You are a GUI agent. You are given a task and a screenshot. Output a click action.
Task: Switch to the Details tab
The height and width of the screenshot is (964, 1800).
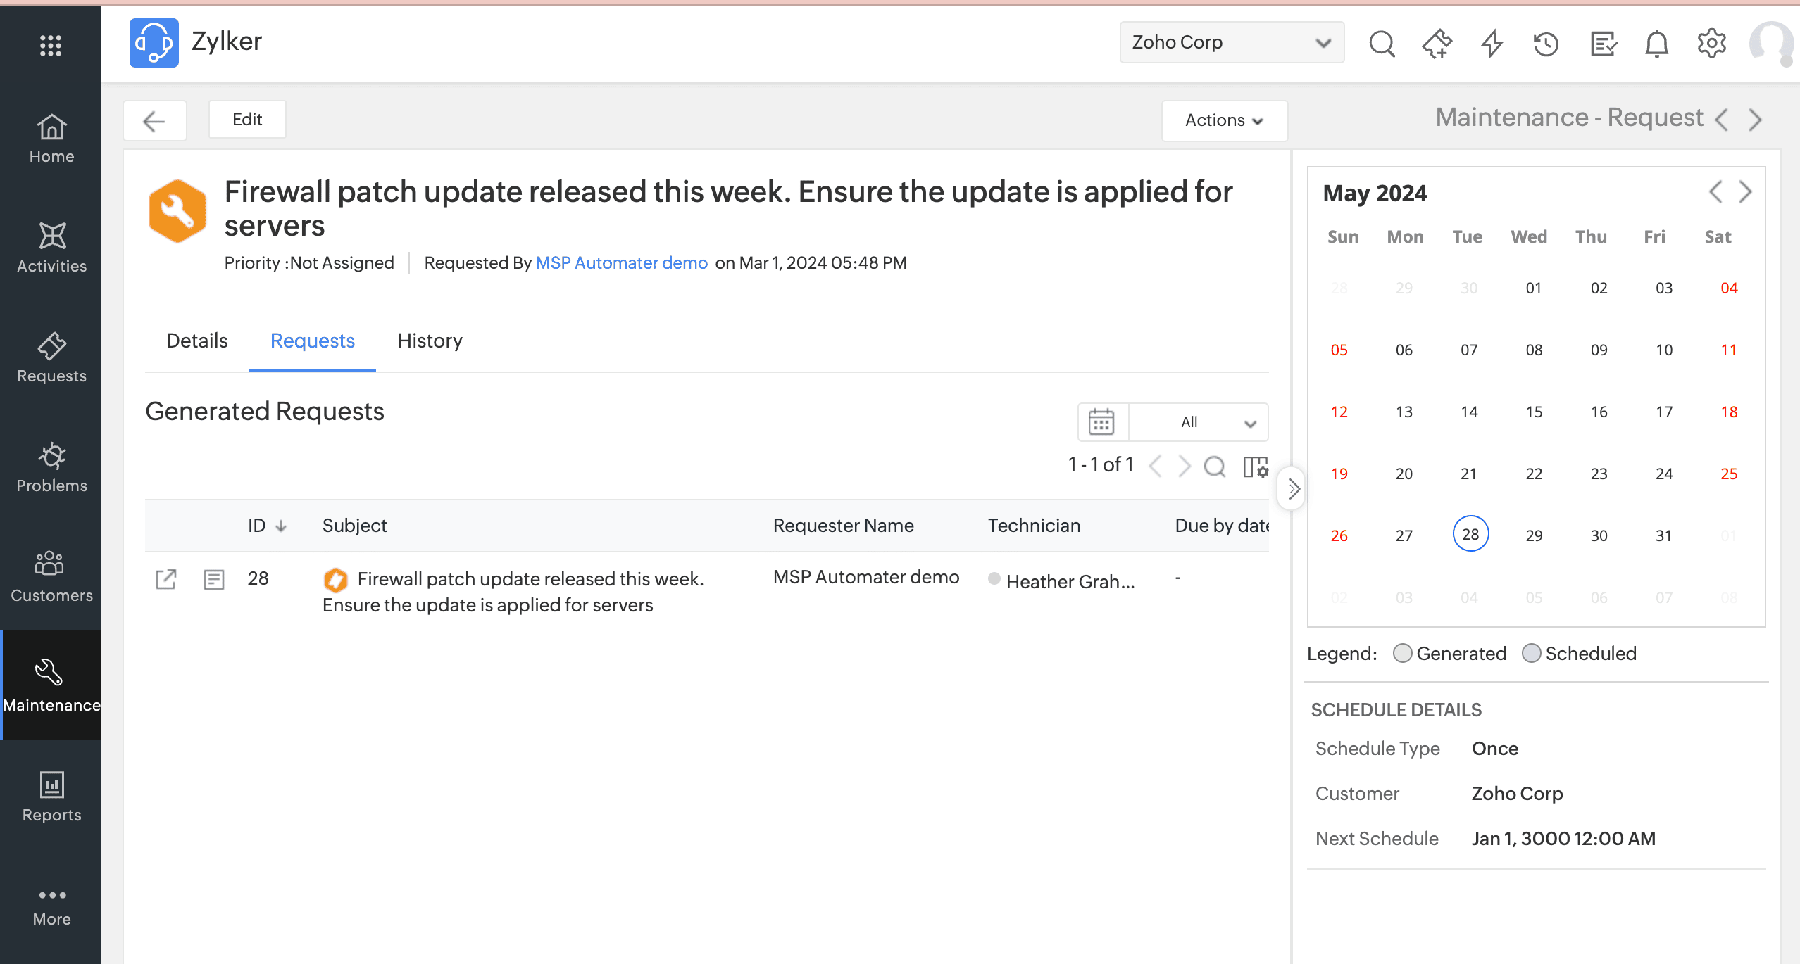(196, 341)
